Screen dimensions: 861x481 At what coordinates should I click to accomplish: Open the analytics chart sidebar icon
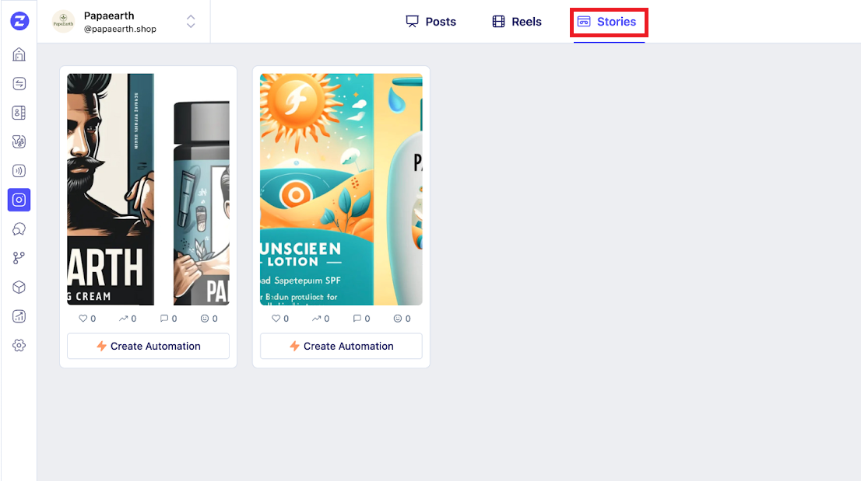point(19,316)
